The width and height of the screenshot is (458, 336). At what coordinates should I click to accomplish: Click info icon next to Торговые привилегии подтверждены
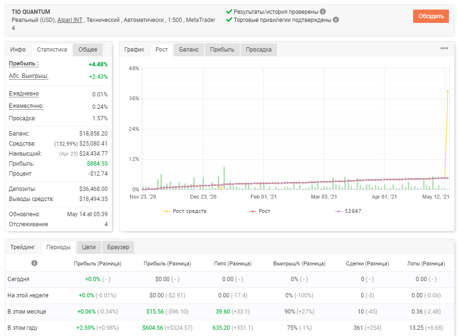pos(336,20)
